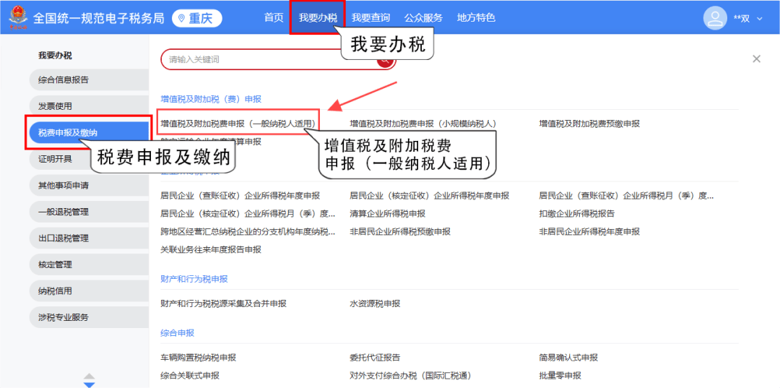Open 委托代征报告
Image resolution: width=780 pixels, height=388 pixels.
click(375, 357)
